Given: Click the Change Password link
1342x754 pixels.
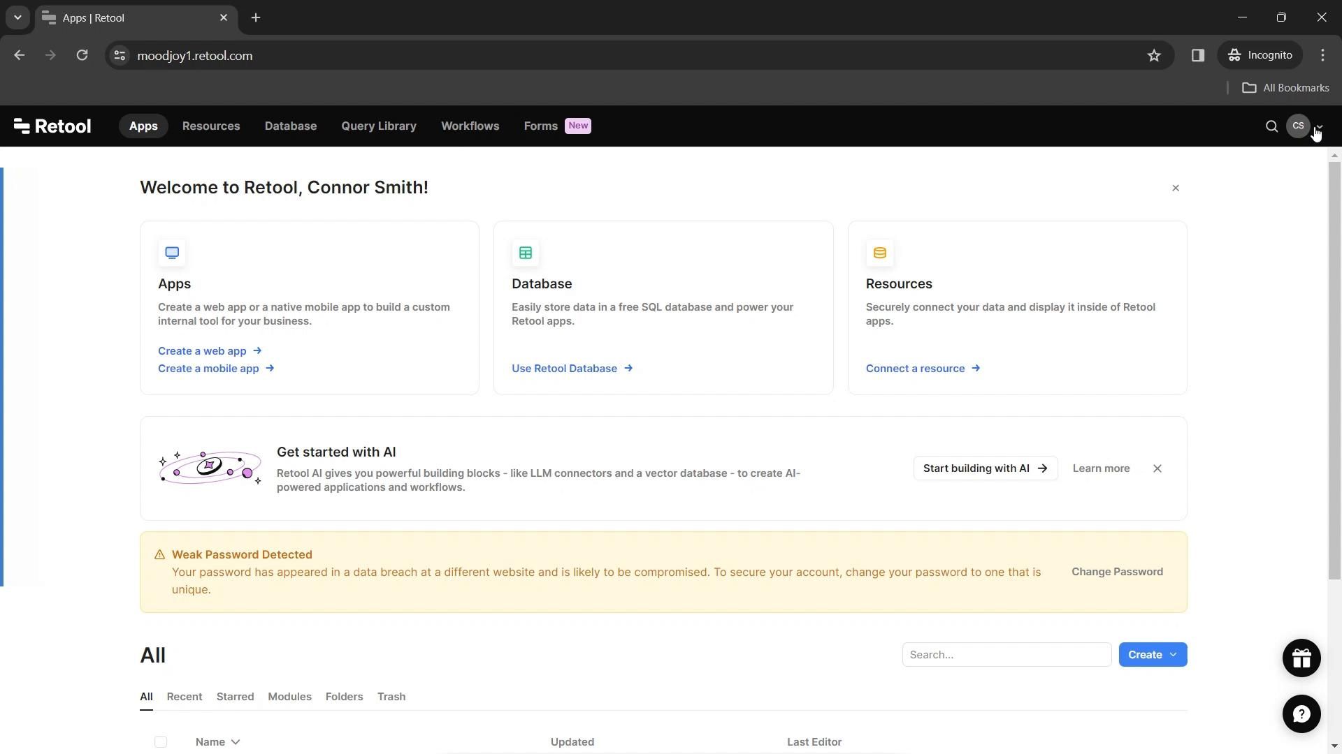Looking at the screenshot, I should (1117, 572).
